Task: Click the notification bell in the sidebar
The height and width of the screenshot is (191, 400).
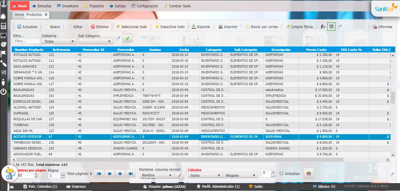Action: point(4,16)
